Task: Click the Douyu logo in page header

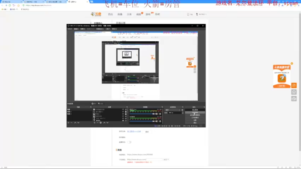Action: click(x=96, y=14)
